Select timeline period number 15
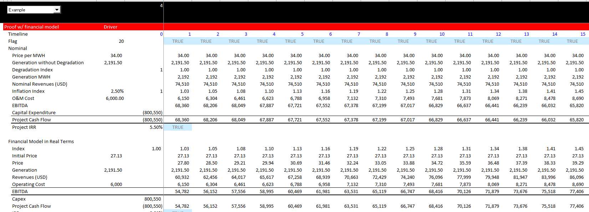Screen dimensions: 589x212 coord(583,34)
